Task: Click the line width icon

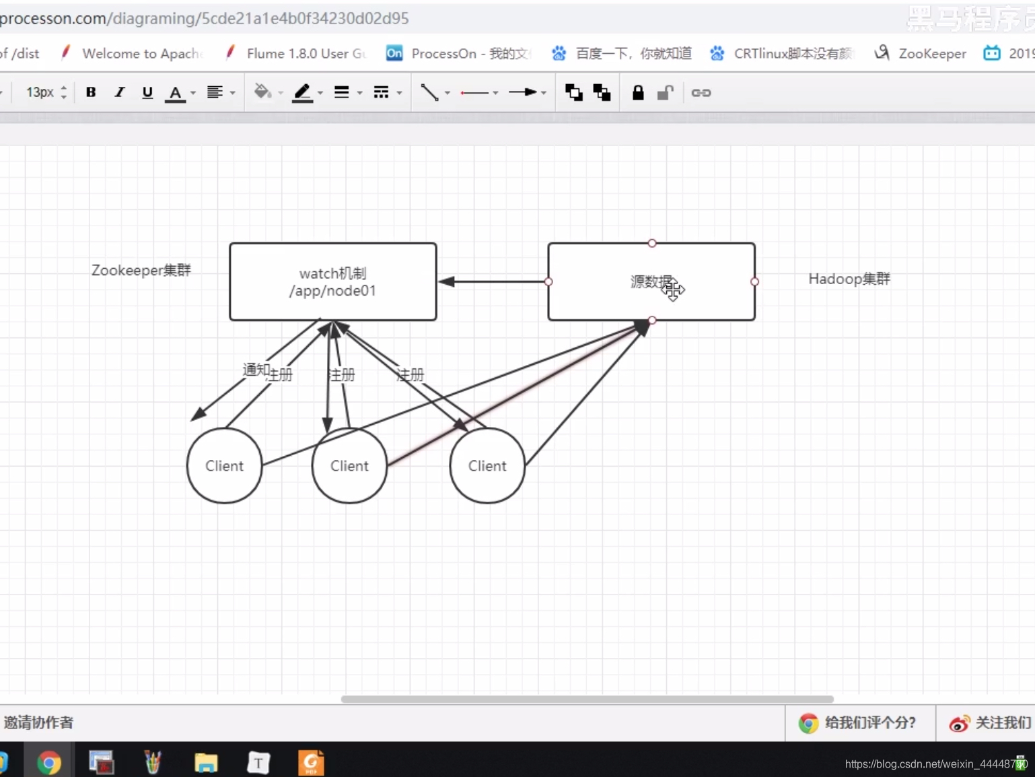Action: pos(342,92)
